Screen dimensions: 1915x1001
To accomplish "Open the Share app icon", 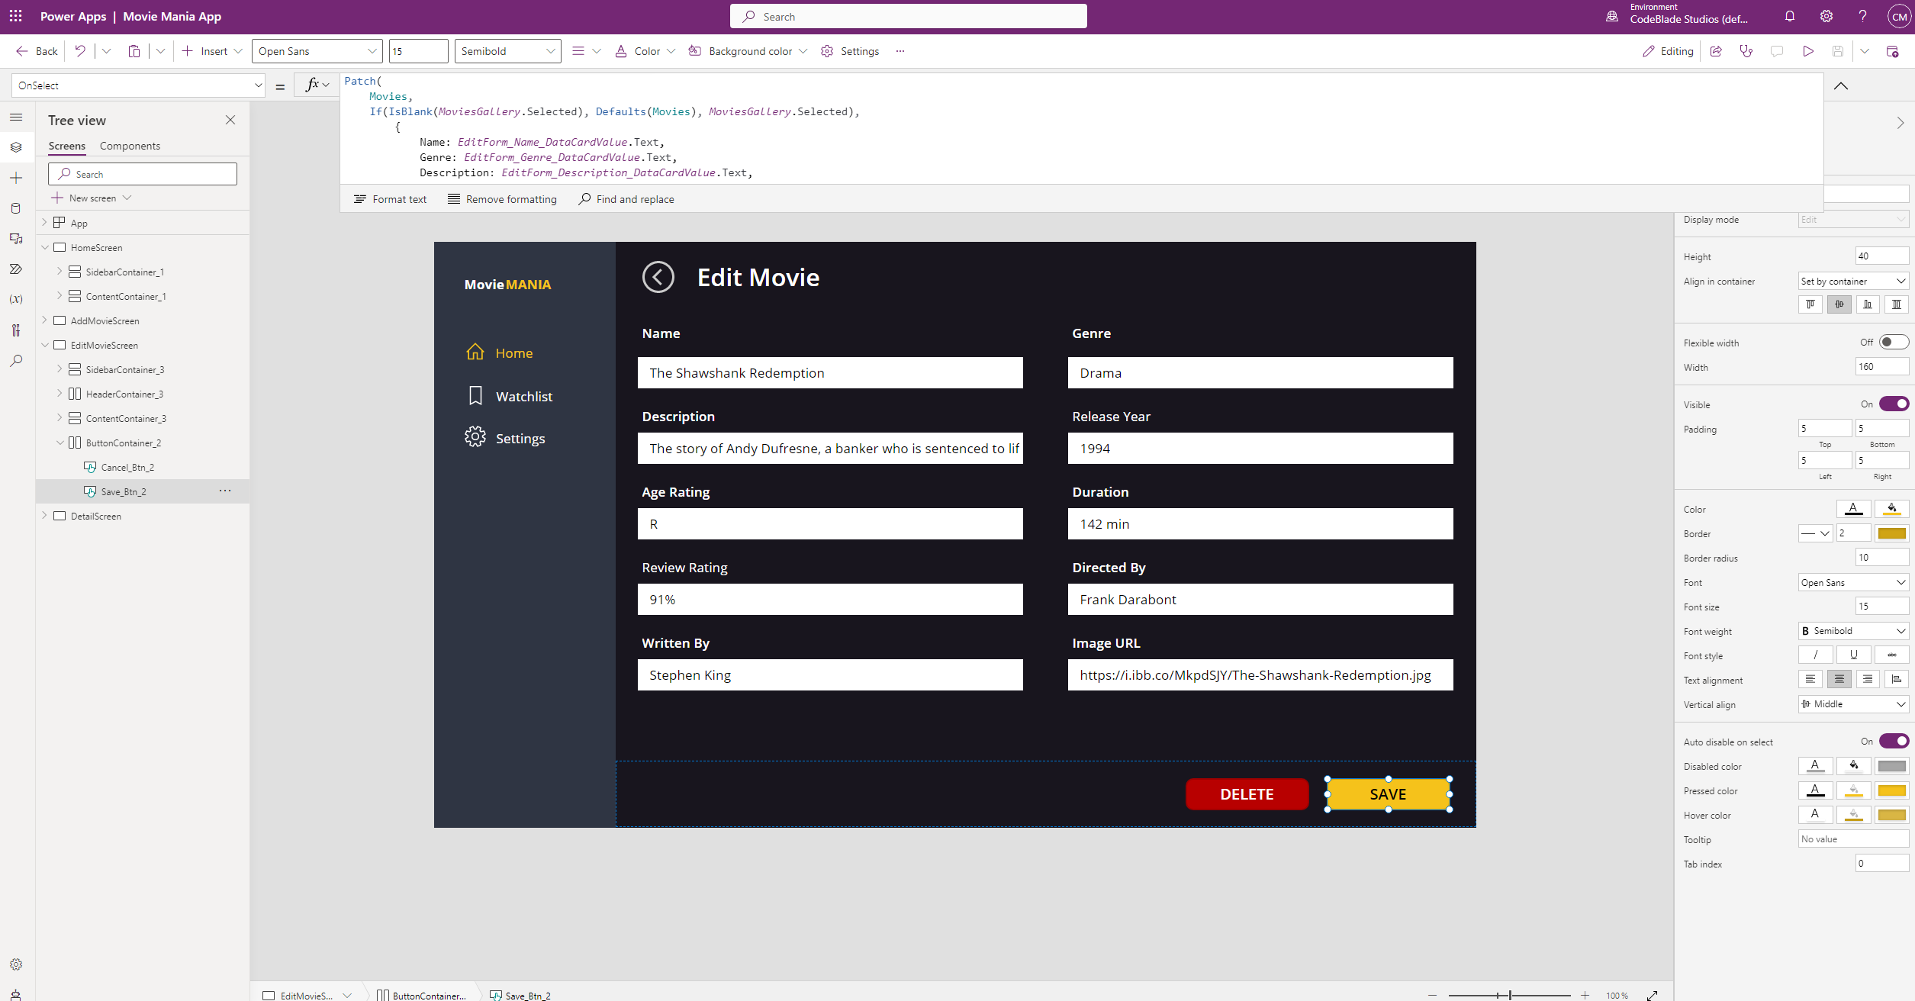I will (x=1716, y=51).
